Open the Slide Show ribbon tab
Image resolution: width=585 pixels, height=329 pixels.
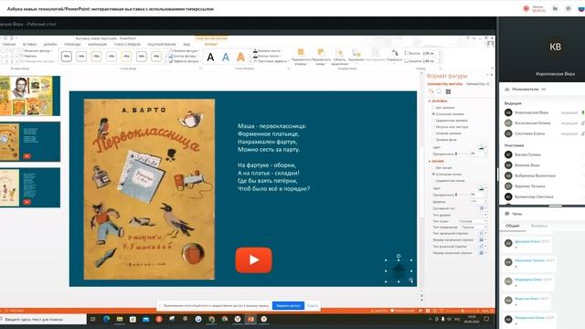click(x=127, y=45)
